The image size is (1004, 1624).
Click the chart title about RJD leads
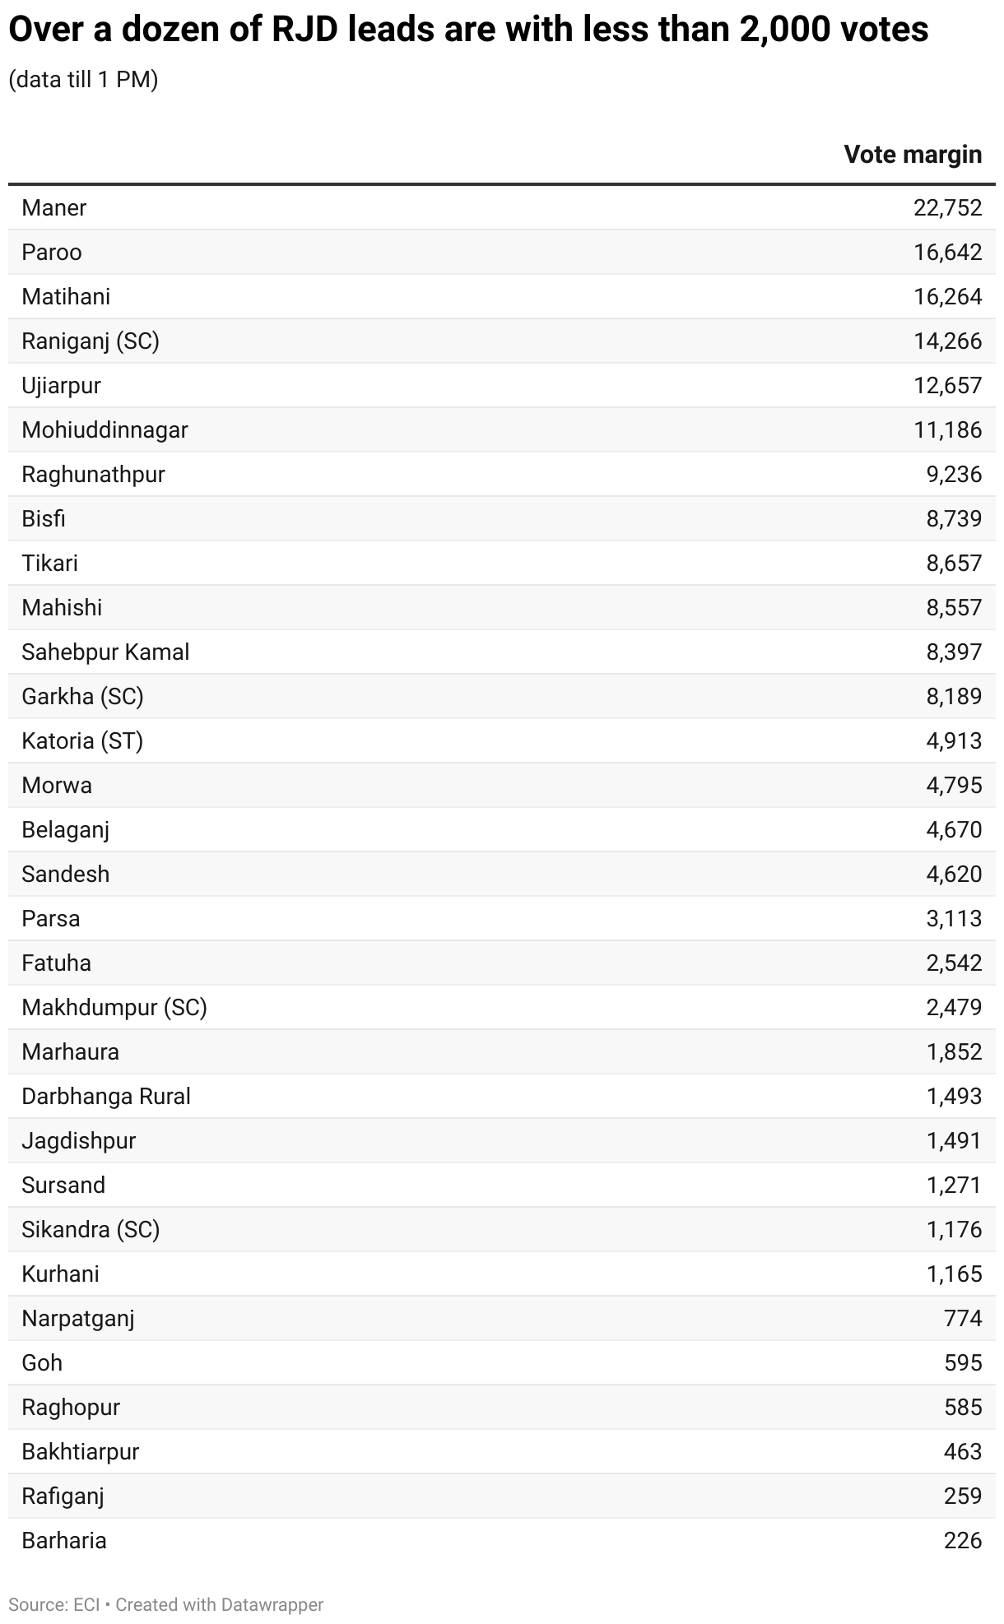coord(468,30)
